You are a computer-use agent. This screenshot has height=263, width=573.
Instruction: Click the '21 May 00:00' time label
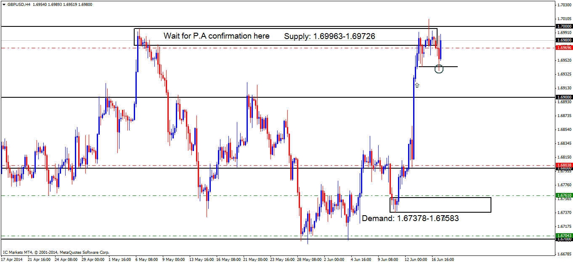(x=256, y=260)
